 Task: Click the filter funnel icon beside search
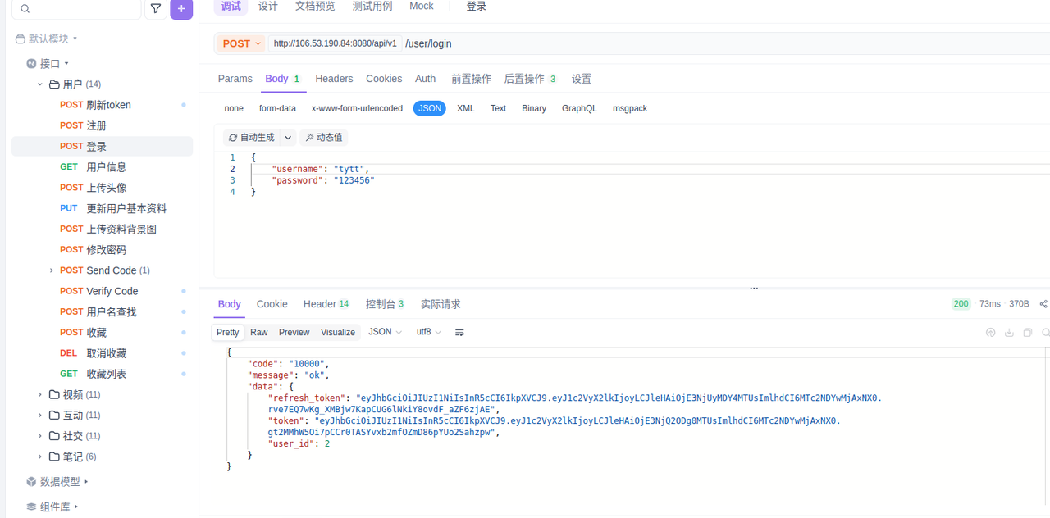coord(156,9)
